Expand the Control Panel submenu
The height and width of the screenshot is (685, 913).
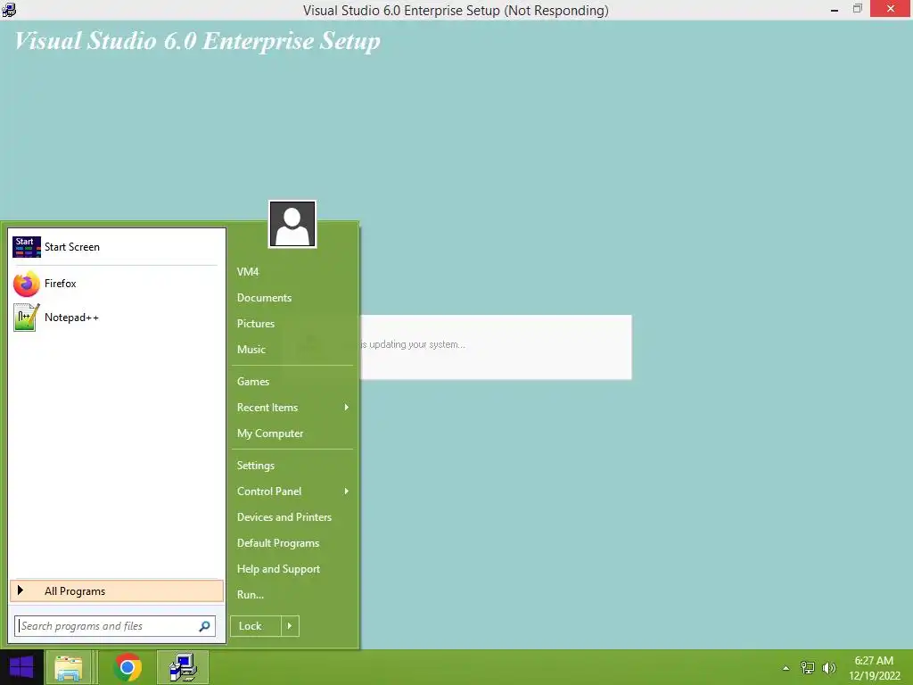pyautogui.click(x=292, y=491)
